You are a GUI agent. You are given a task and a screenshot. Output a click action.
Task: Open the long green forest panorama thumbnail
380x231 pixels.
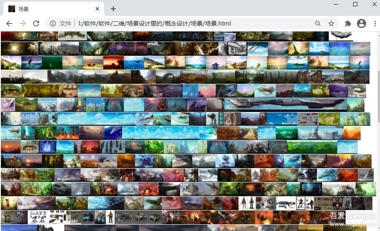(312, 147)
